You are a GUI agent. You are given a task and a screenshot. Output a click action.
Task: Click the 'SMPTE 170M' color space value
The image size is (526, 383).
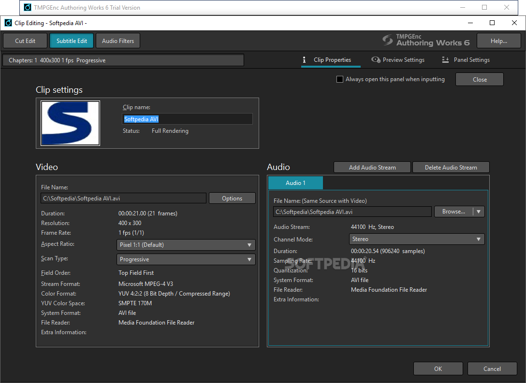click(135, 303)
